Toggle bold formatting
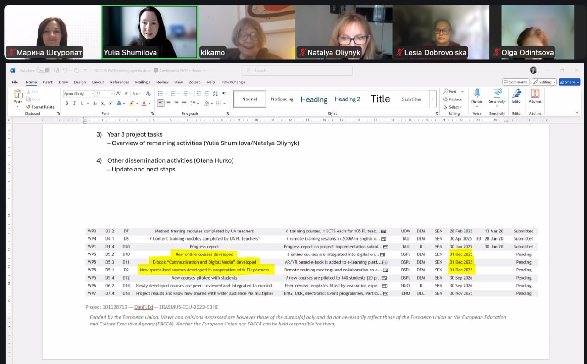The image size is (587, 364). pyautogui.click(x=66, y=103)
